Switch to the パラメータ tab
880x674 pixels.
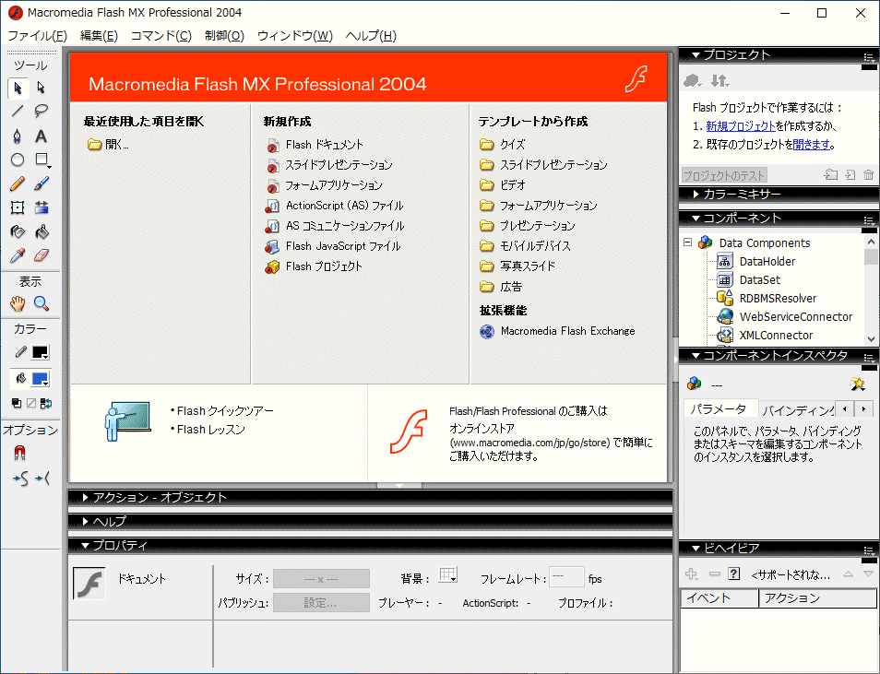pos(719,408)
